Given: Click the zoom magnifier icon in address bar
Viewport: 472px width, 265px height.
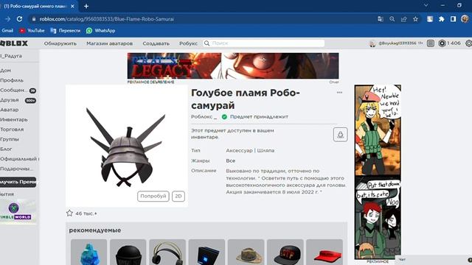Looking at the screenshot, I should [x=392, y=19].
